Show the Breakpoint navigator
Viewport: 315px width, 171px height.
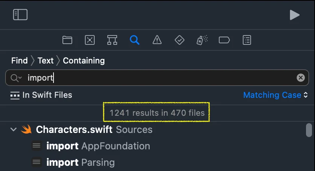(224, 40)
